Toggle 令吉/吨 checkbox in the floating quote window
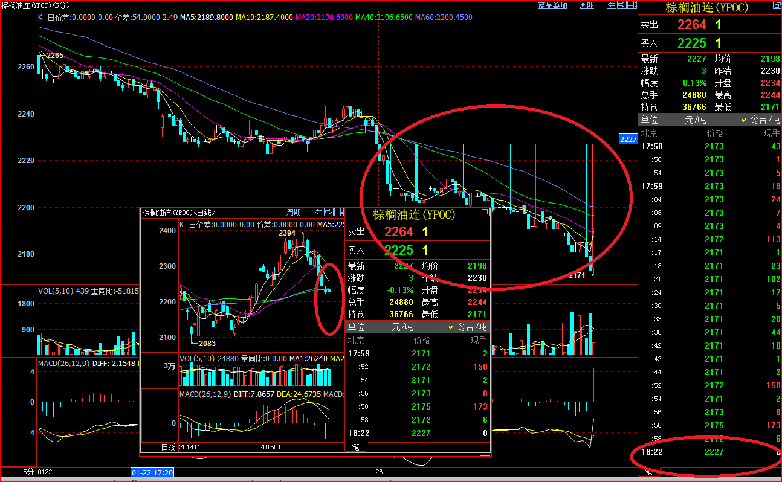This screenshot has width=782, height=482. tap(451, 327)
